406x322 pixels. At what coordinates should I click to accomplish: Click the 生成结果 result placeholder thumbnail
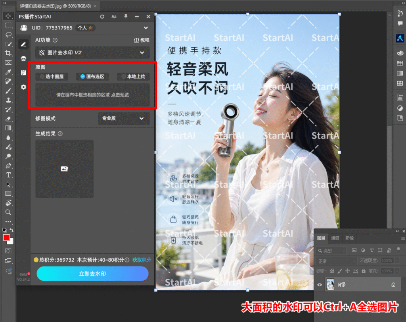click(x=65, y=169)
